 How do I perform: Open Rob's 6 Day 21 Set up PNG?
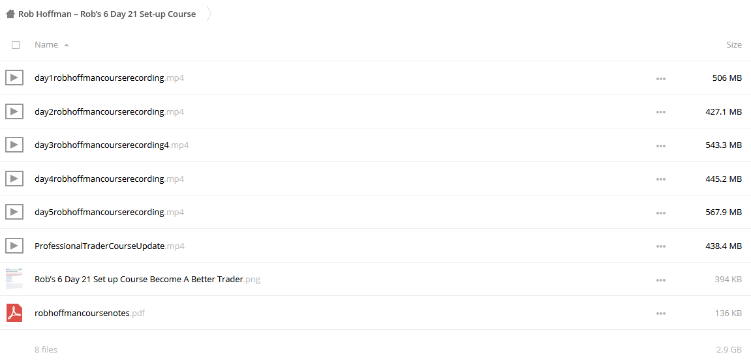[147, 280]
